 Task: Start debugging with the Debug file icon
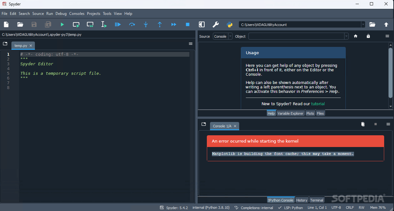pyautogui.click(x=118, y=24)
